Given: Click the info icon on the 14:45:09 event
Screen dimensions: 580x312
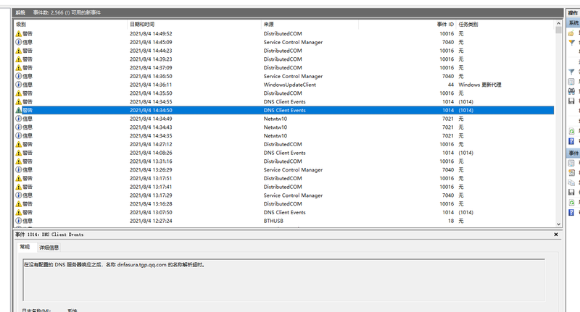Looking at the screenshot, I should (19, 42).
